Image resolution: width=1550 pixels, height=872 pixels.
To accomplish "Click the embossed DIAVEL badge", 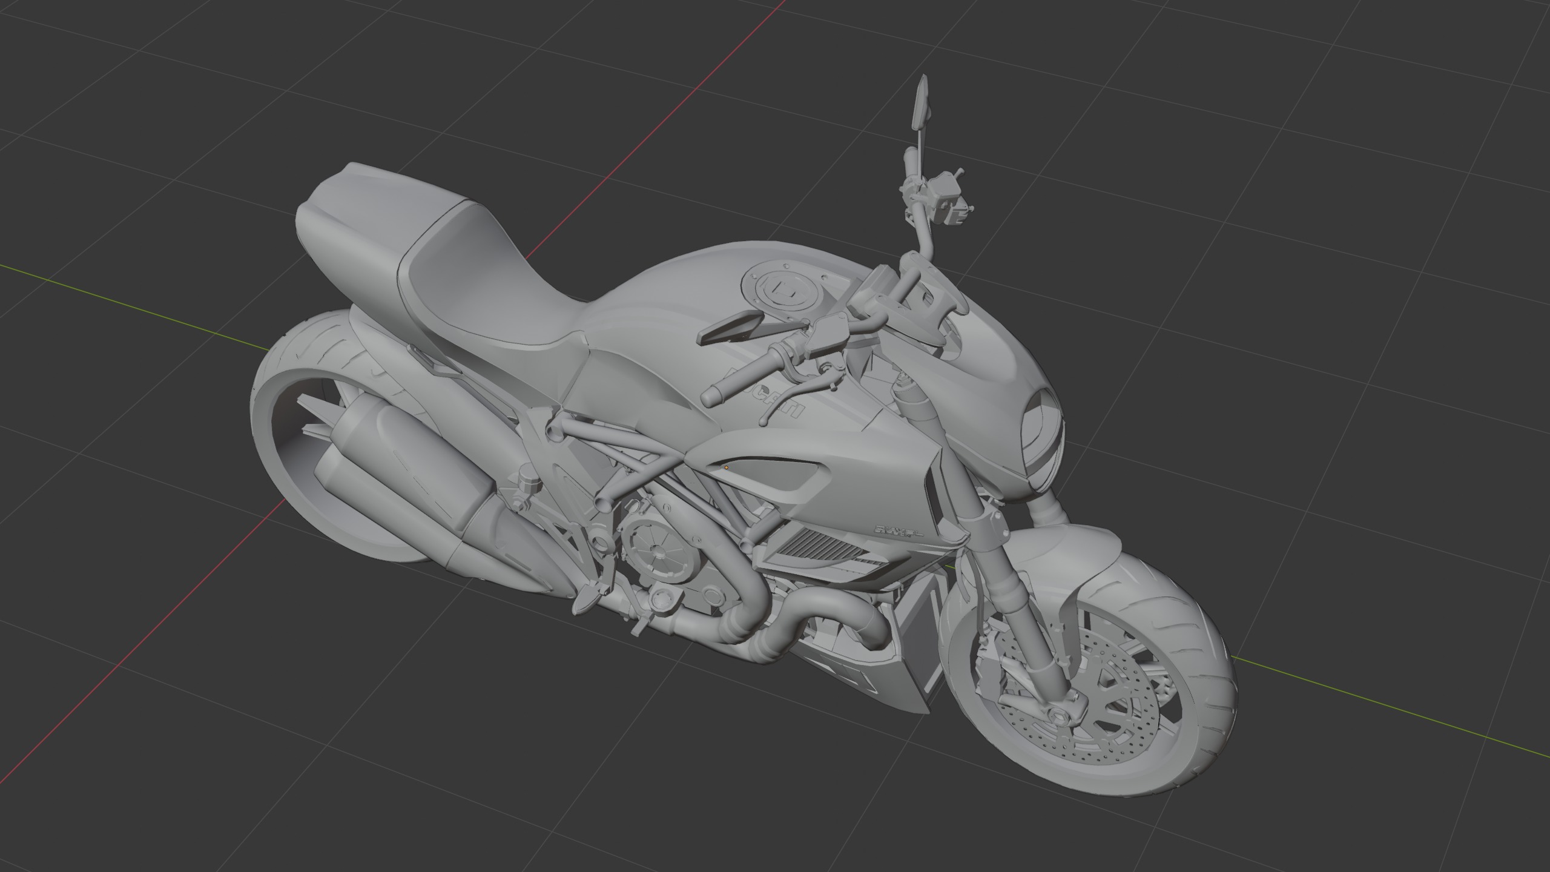I will coord(898,531).
